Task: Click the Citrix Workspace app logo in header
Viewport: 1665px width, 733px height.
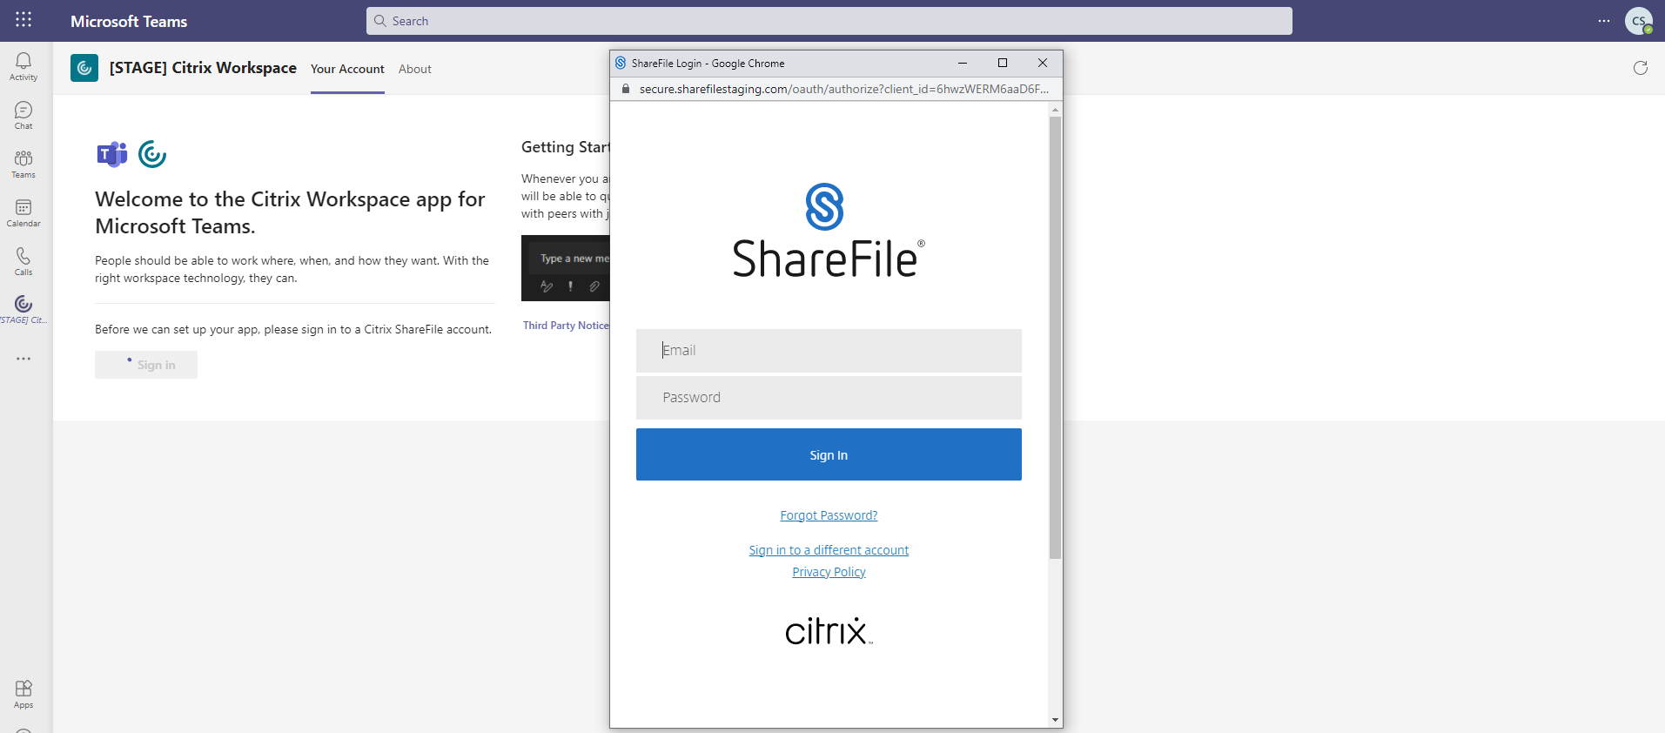Action: click(84, 68)
